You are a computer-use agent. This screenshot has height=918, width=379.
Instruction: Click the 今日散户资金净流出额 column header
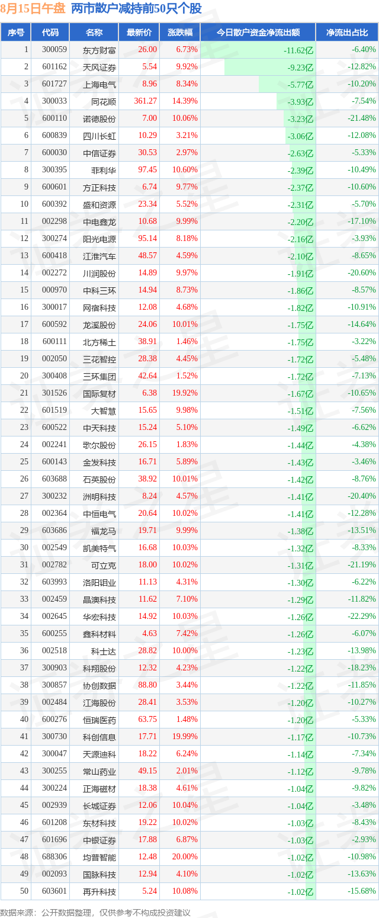click(258, 33)
